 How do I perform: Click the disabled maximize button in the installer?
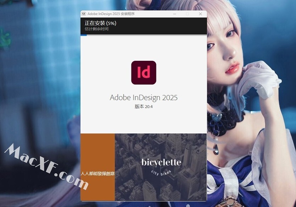(188, 14)
